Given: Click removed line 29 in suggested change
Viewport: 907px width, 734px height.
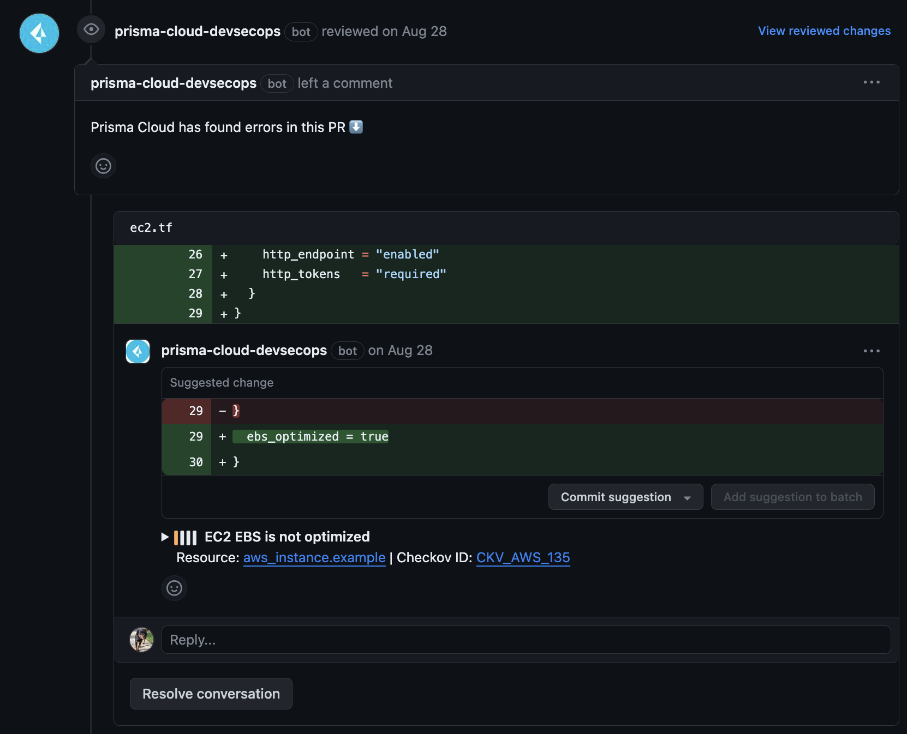Looking at the screenshot, I should point(522,411).
